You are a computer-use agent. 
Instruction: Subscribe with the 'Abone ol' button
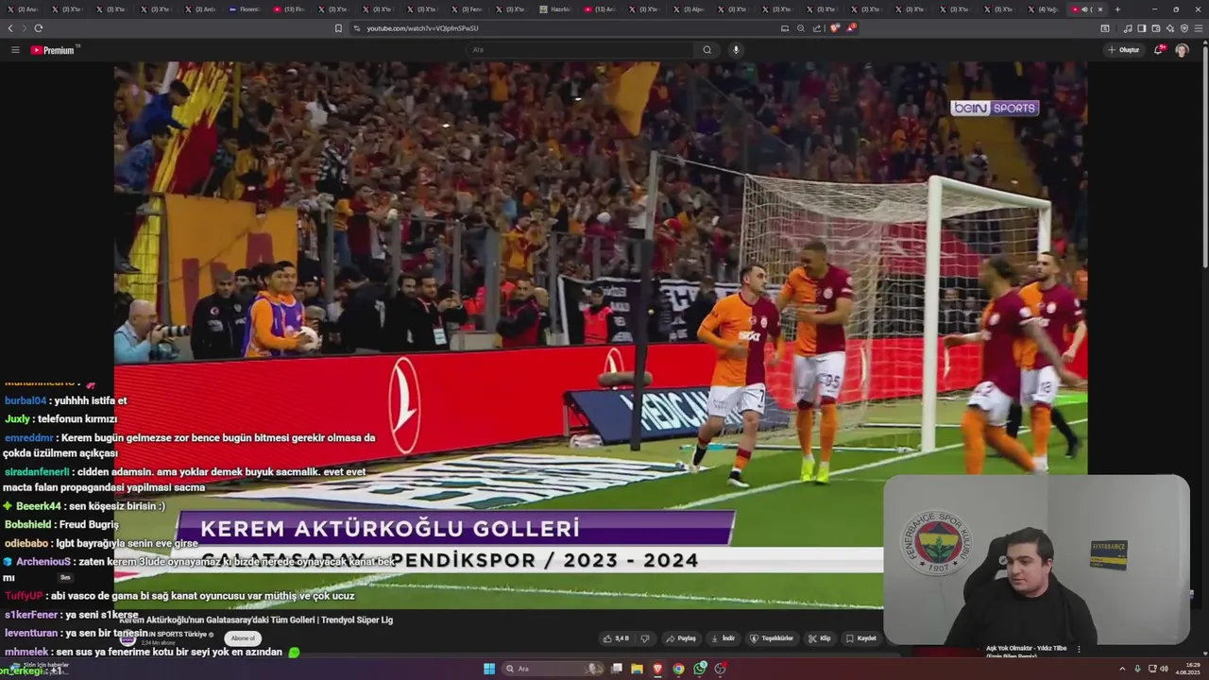(243, 638)
